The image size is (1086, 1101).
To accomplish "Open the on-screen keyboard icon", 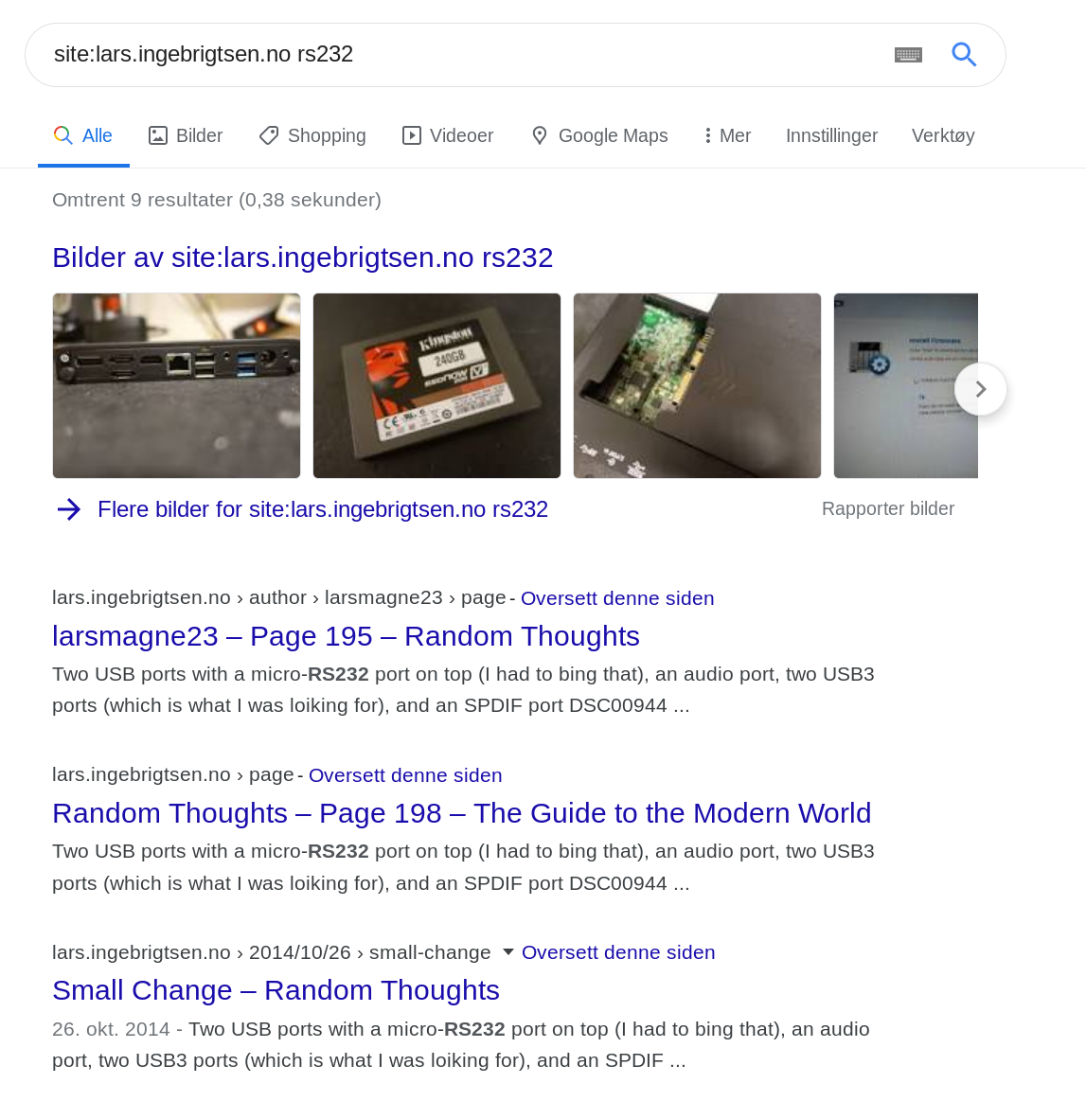I will [908, 55].
